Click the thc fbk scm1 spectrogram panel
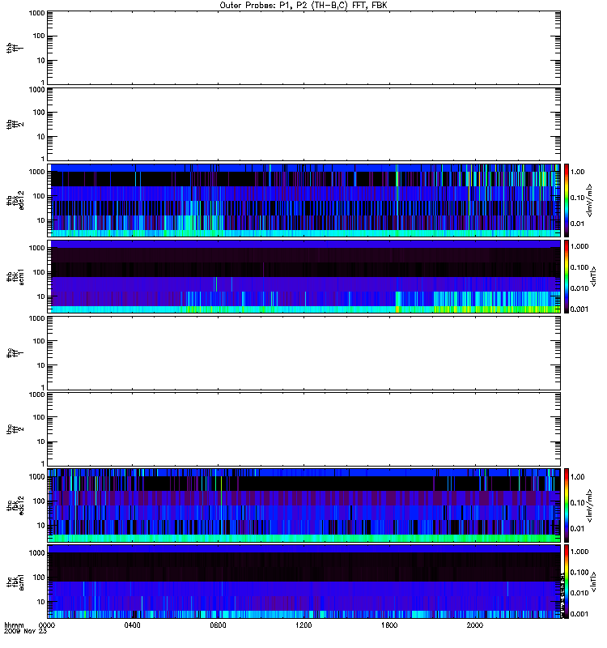Screen dimensions: 607x648 point(303,582)
